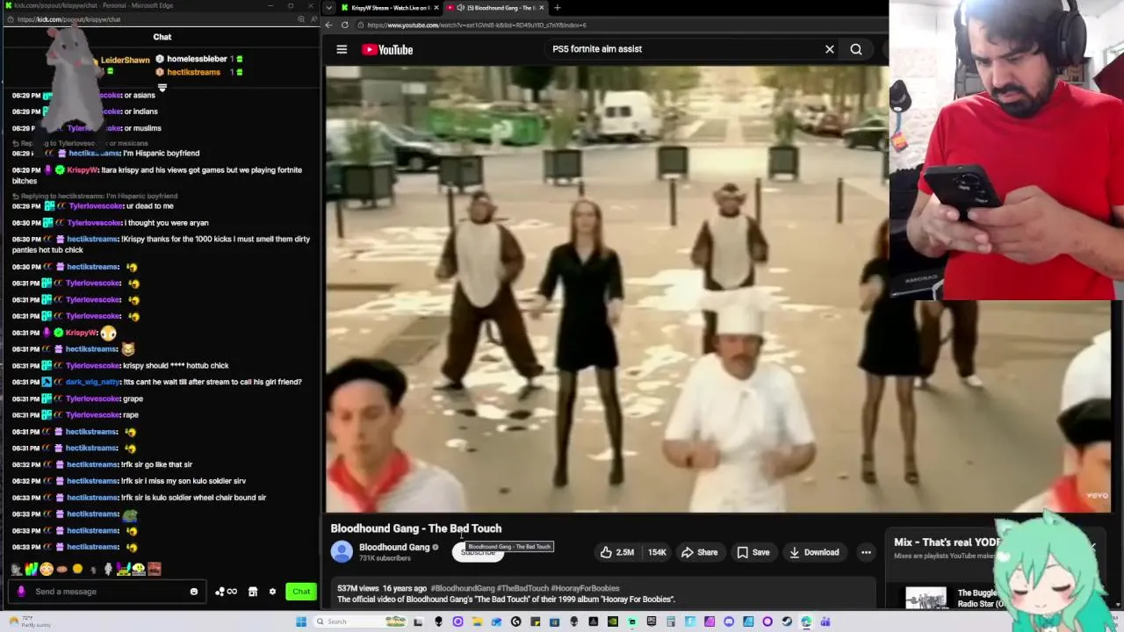This screenshot has height=632, width=1124.
Task: Click the Windows taskbar Search box
Action: click(x=360, y=621)
